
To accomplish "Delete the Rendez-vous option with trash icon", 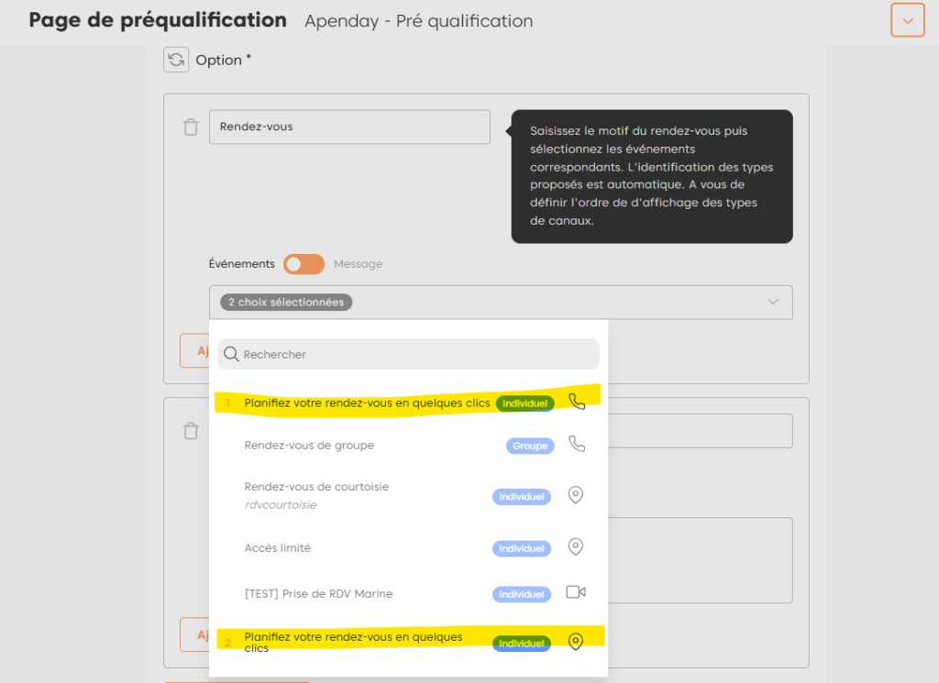I will point(191,127).
